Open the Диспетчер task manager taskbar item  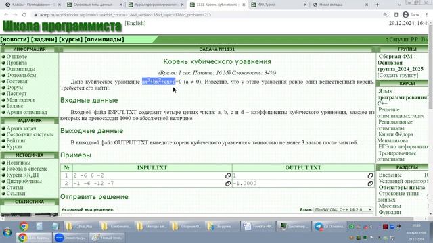pyautogui.click(x=294, y=227)
